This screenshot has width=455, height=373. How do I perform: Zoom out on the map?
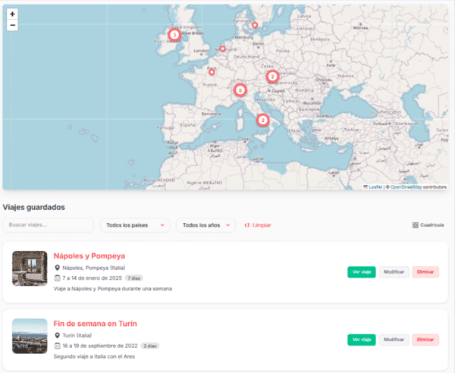click(12, 25)
